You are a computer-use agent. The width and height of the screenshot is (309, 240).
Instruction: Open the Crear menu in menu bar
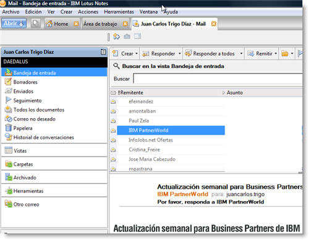[66, 12]
